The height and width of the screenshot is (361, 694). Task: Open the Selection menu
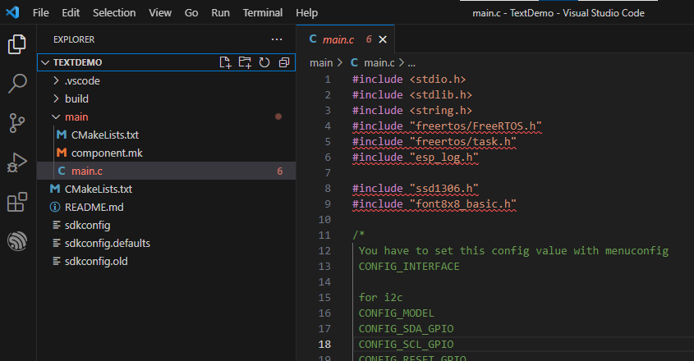pos(114,13)
